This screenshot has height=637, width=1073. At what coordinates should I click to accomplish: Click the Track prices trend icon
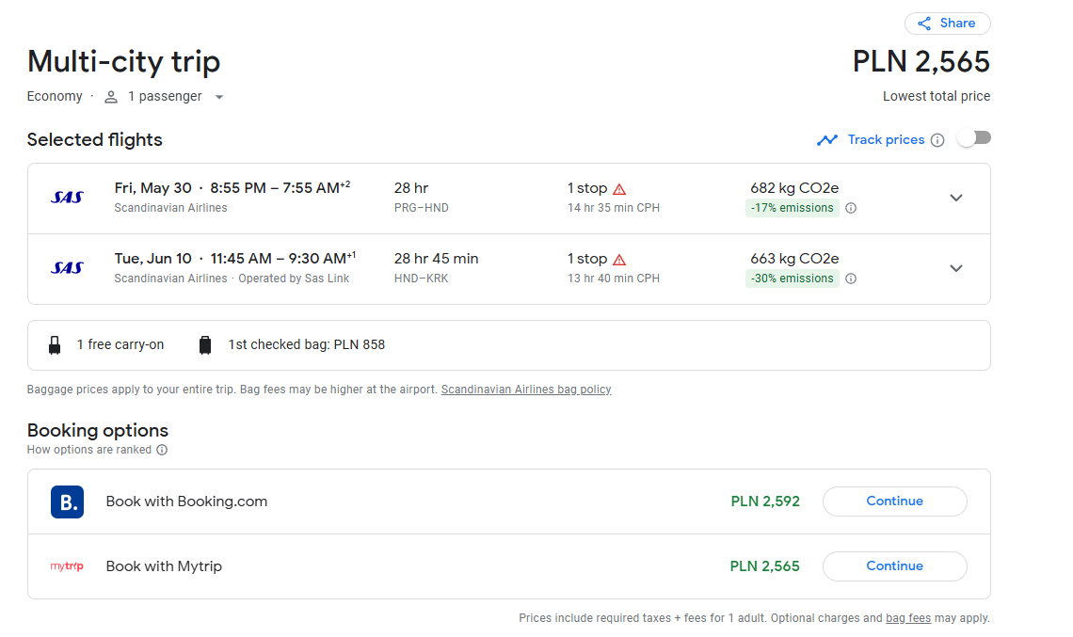[x=827, y=140]
